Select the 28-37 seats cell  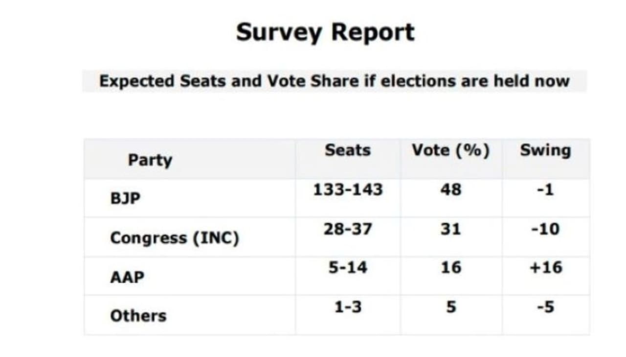click(348, 229)
